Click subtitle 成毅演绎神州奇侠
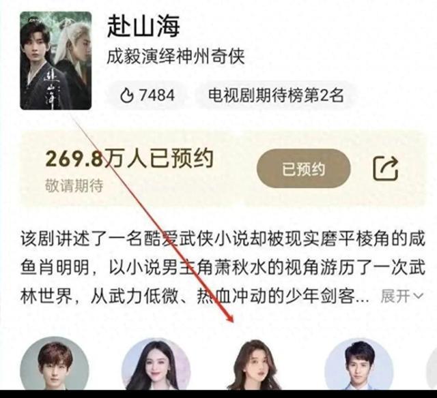The image size is (437, 398). [176, 57]
